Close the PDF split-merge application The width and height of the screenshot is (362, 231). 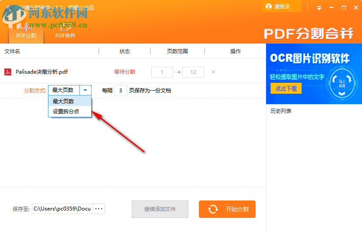coord(356,8)
